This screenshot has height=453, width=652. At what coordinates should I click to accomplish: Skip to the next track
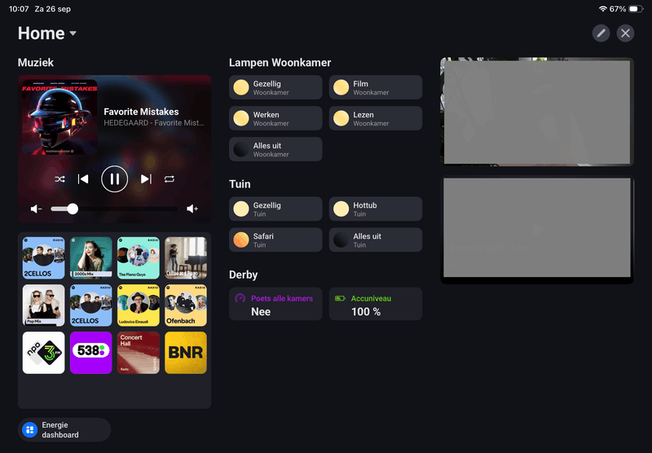click(x=146, y=179)
